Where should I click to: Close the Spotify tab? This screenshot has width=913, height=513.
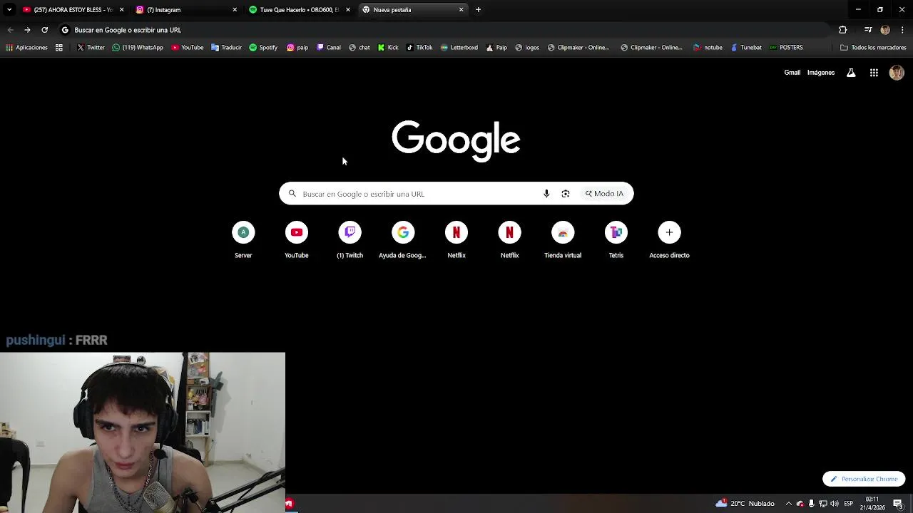[348, 10]
